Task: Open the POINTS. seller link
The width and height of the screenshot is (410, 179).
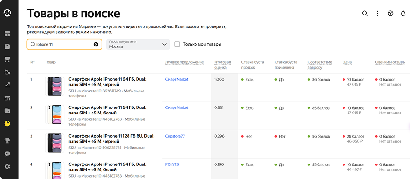Action: click(172, 164)
